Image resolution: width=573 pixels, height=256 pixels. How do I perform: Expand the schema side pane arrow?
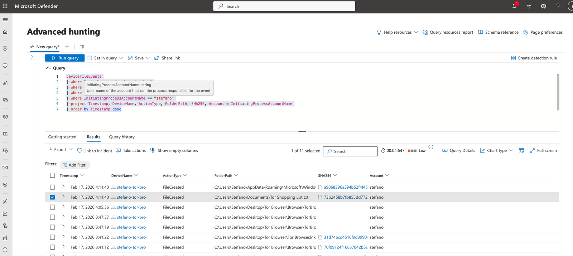click(32, 57)
